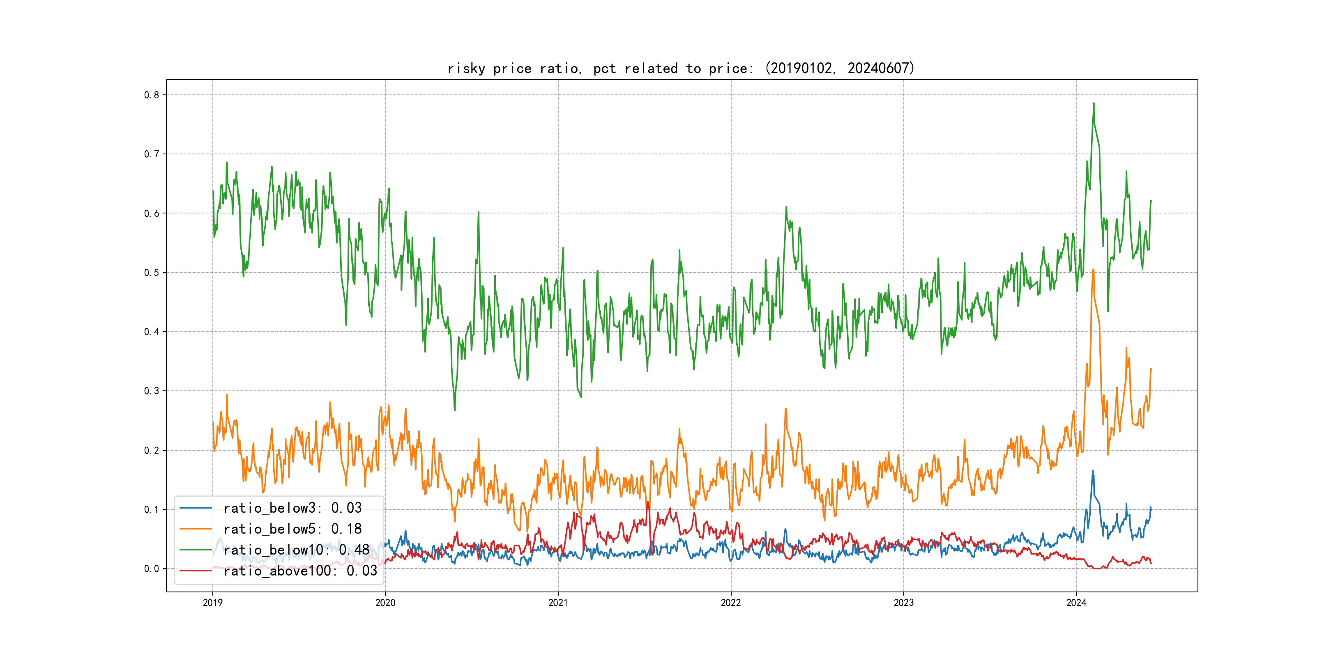Click the 2023 x-axis tick label
Viewport: 1331px width, 665px height.
point(904,603)
